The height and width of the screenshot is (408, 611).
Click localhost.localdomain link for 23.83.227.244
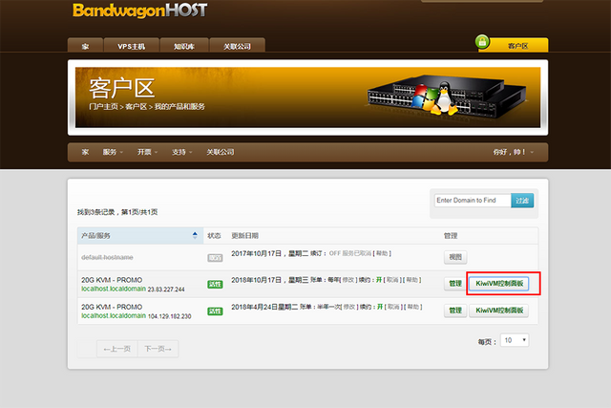click(114, 289)
